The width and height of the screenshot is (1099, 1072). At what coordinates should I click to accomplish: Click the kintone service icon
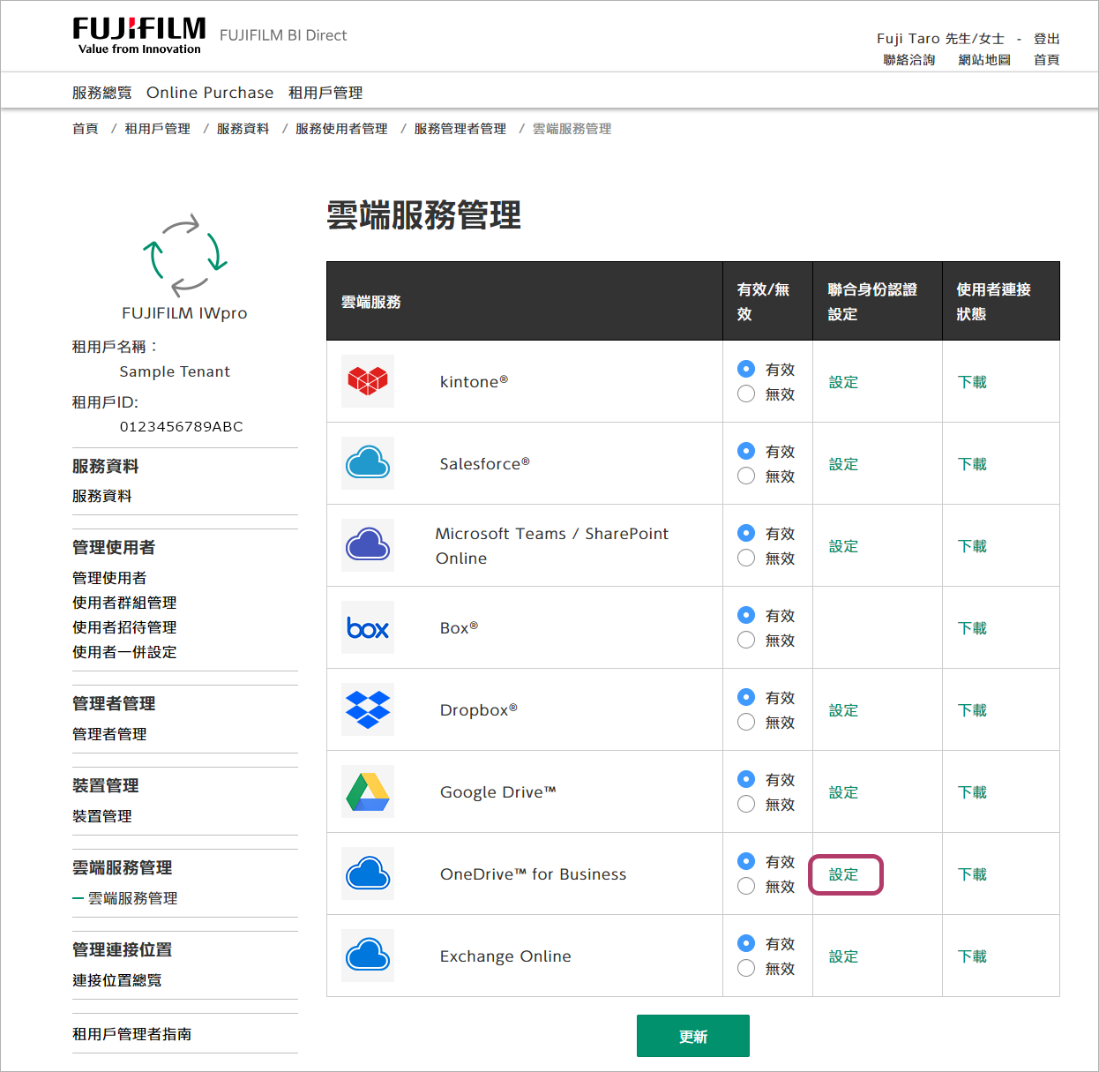[x=368, y=381]
